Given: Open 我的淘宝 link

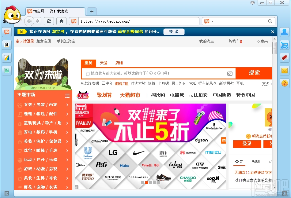Looking at the screenshot, I should (x=206, y=41).
